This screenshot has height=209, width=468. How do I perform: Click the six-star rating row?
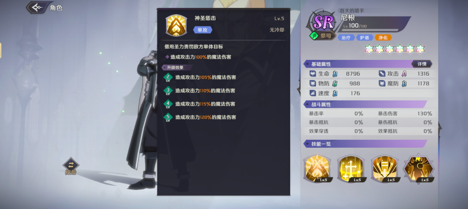tap(395, 49)
